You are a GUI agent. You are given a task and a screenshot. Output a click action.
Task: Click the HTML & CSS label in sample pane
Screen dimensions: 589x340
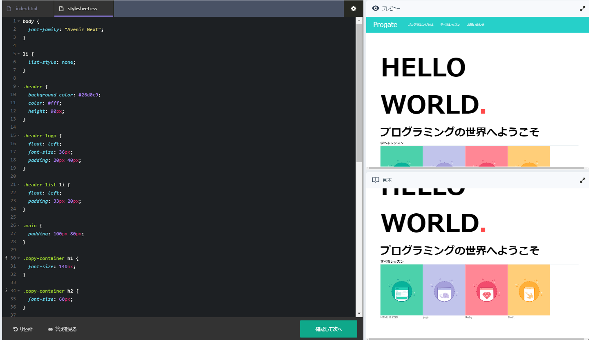[389, 318]
